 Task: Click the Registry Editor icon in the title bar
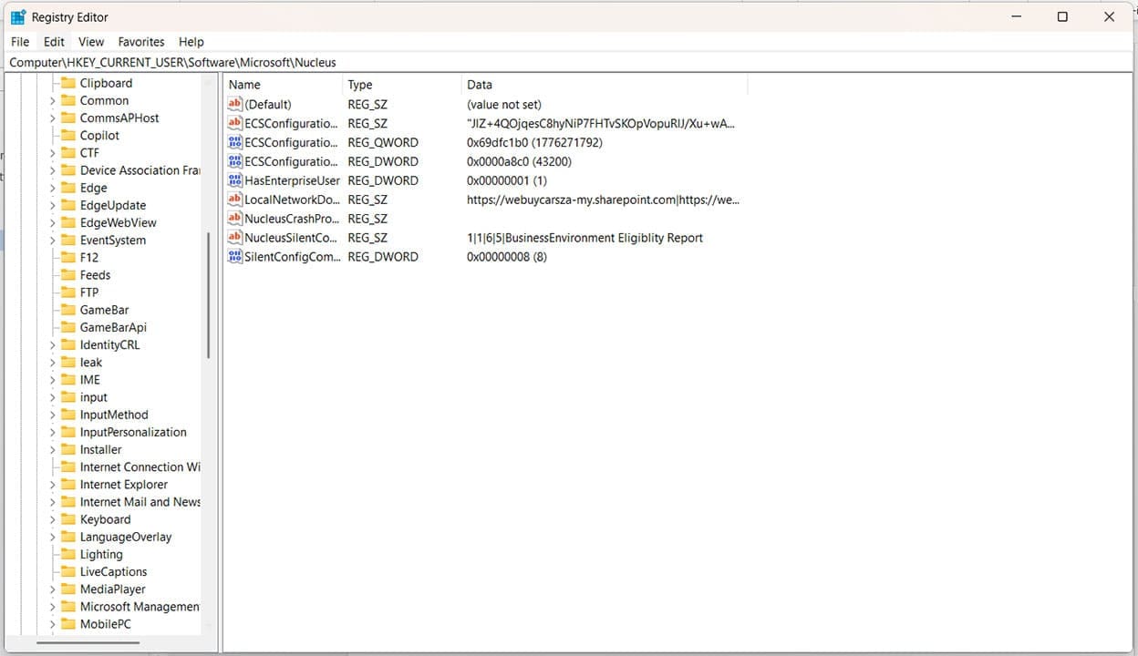[x=18, y=16]
